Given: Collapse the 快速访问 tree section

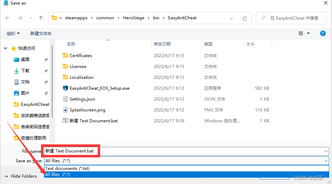Looking at the screenshot, I should [x=6, y=48].
